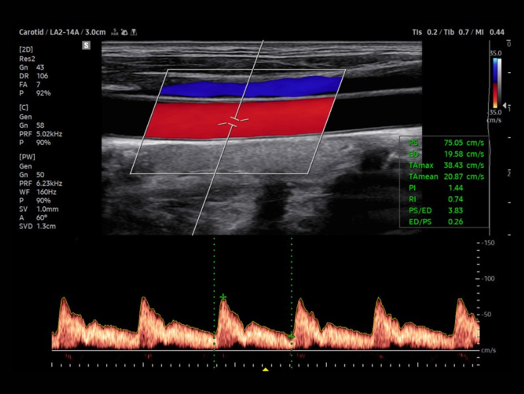Select the [PW] Doppler parameters section
The height and width of the screenshot is (394, 524).
41,191
